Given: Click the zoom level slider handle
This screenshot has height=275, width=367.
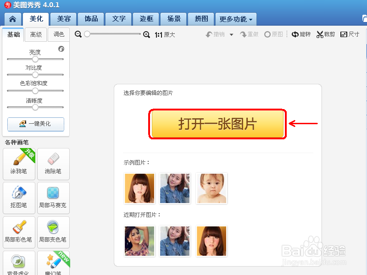Looking at the screenshot, I should [87, 34].
